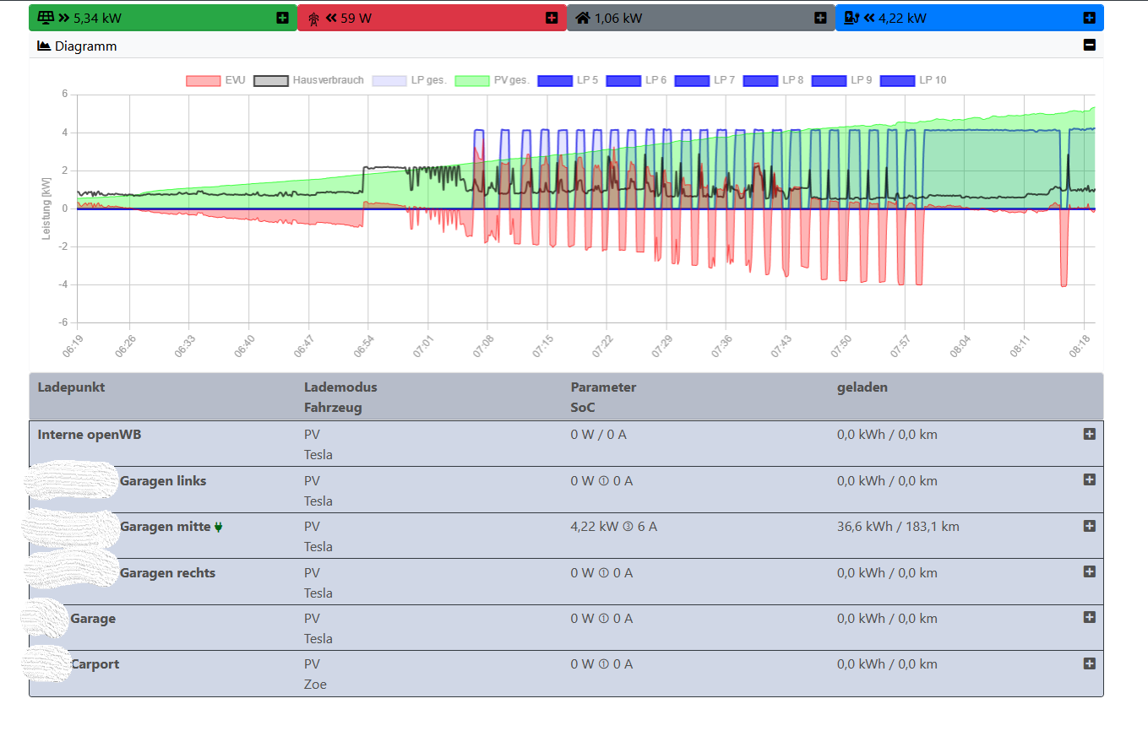Viewport: 1148px width, 731px height.
Task: Click the solar panel icon in green tile
Action: [x=46, y=18]
